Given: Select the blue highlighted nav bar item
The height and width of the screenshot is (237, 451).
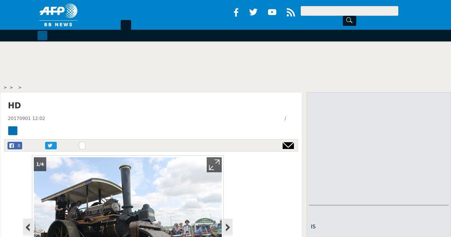Looking at the screenshot, I should coord(42,36).
